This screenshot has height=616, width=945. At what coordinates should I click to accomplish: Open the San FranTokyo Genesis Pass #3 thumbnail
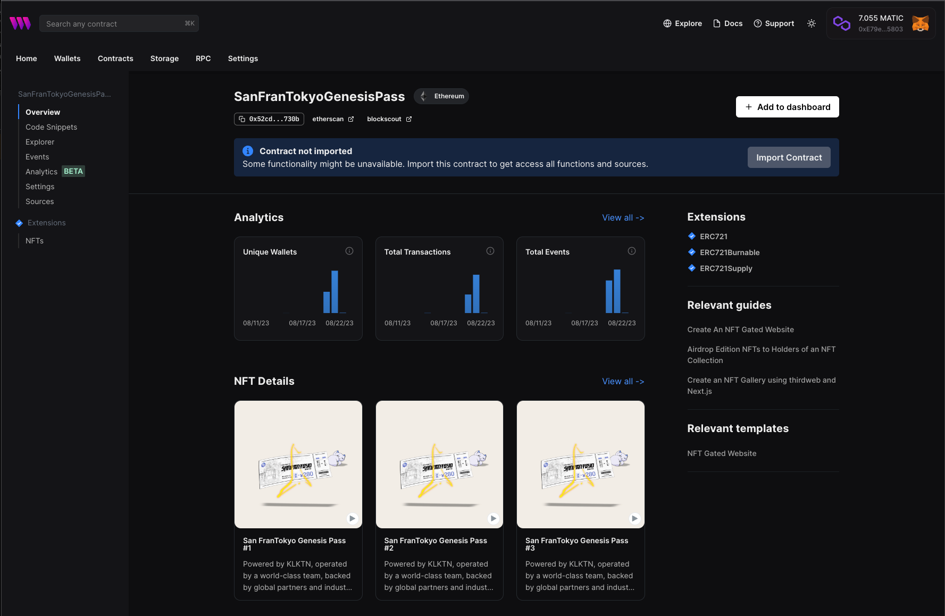(581, 465)
